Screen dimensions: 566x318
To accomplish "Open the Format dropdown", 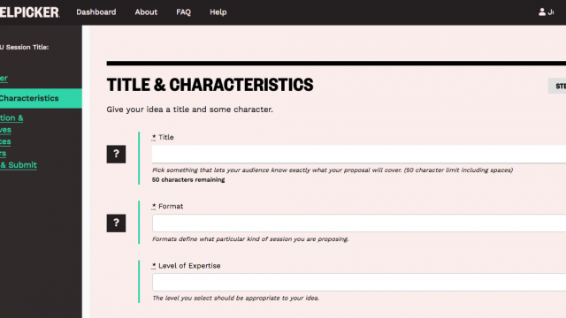I will click(359, 223).
